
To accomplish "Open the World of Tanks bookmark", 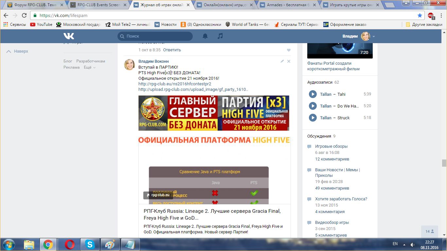I will (248, 25).
